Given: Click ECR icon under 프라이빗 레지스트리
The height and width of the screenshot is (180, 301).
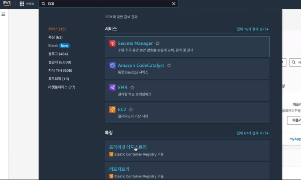Looking at the screenshot, I should [x=111, y=154].
